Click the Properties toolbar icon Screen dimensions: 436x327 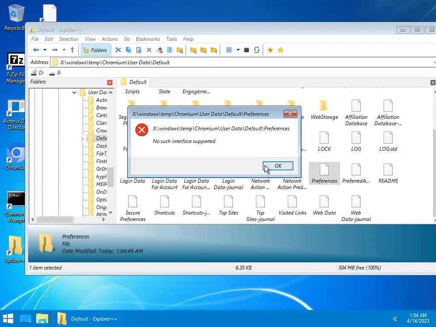point(169,50)
